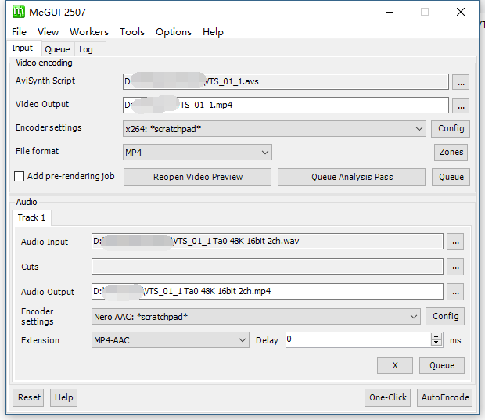
Task: Increase the Delay value with up arrow
Action: coord(436,336)
